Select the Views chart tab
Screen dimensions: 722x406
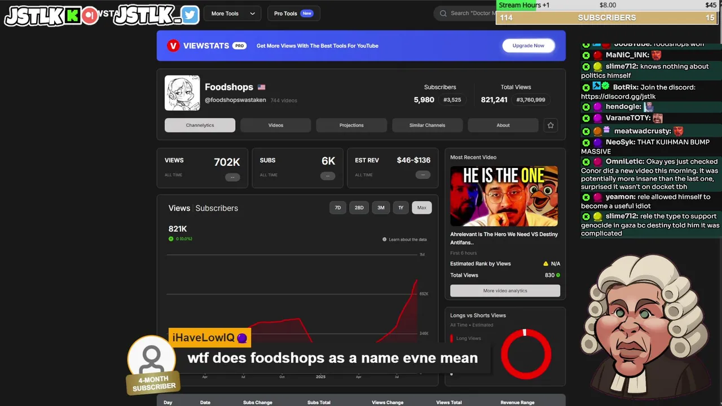pos(179,208)
